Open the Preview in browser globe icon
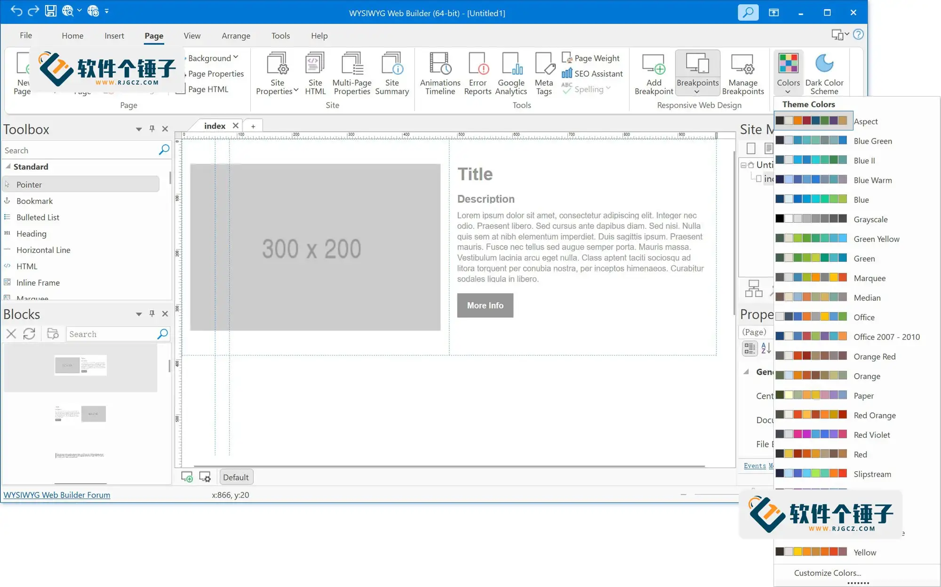Viewport: 941px width, 587px height. (68, 11)
